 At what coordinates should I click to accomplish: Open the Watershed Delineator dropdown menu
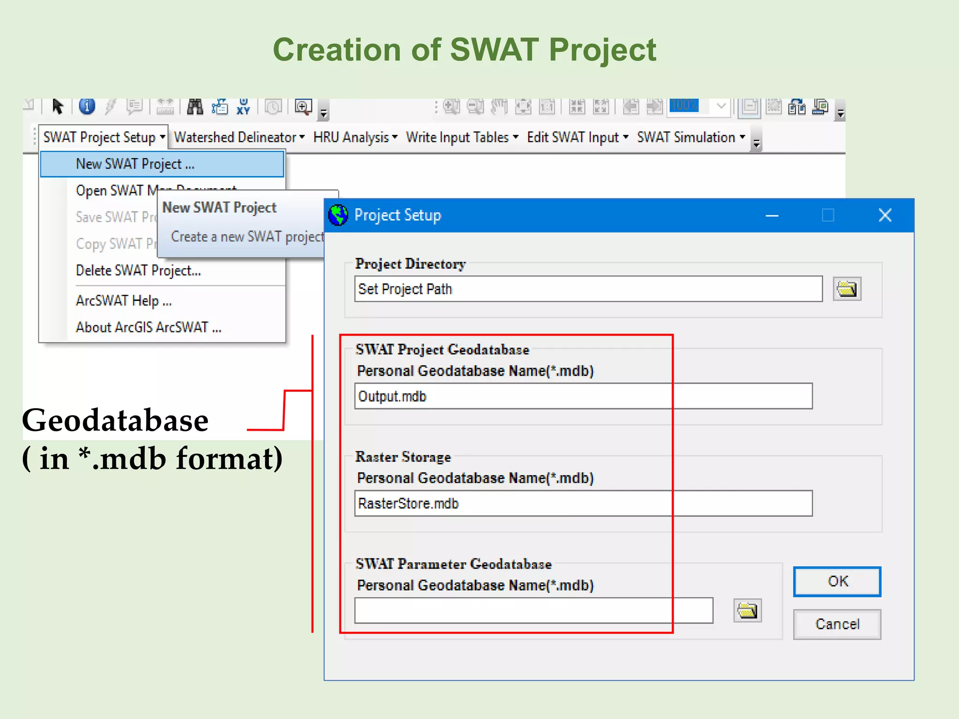click(239, 137)
